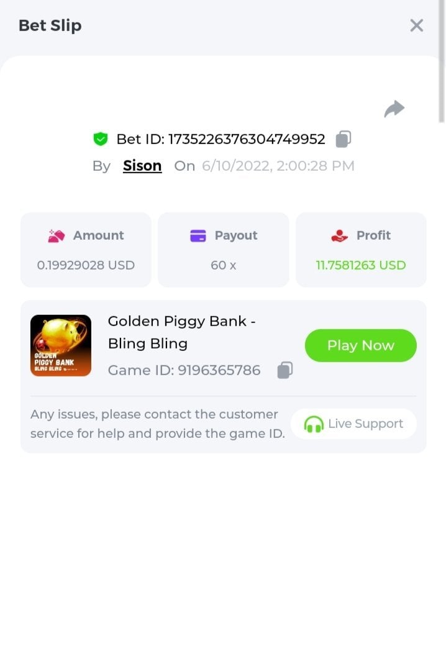Click the Live Support headset icon
Image resolution: width=446 pixels, height=669 pixels.
click(314, 424)
